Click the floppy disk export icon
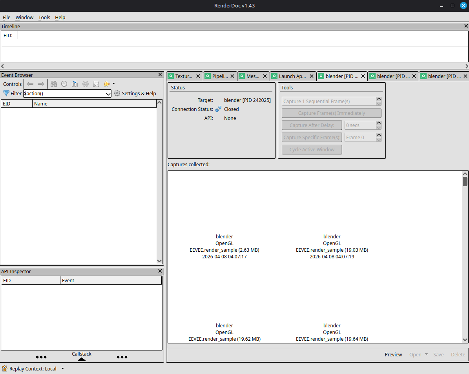469x374 pixels. point(96,84)
